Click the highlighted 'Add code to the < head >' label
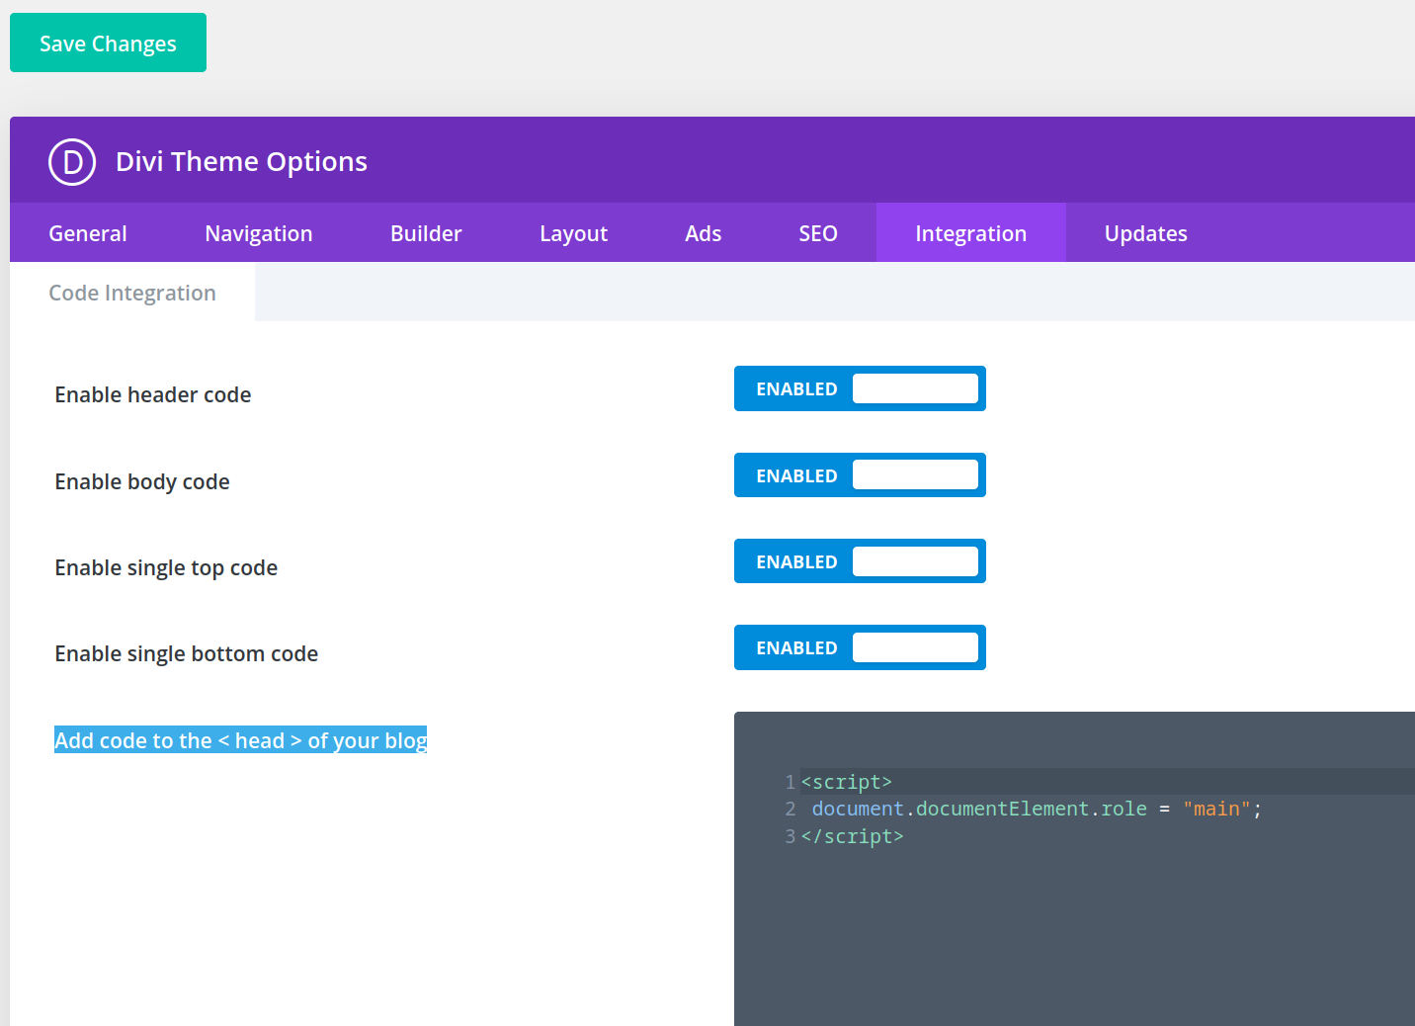 241,740
